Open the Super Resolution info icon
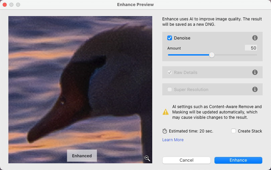Image resolution: width=271 pixels, height=170 pixels. 255,89
